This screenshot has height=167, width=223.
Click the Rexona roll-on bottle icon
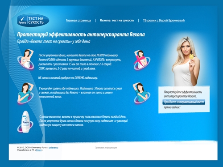click(25, 122)
